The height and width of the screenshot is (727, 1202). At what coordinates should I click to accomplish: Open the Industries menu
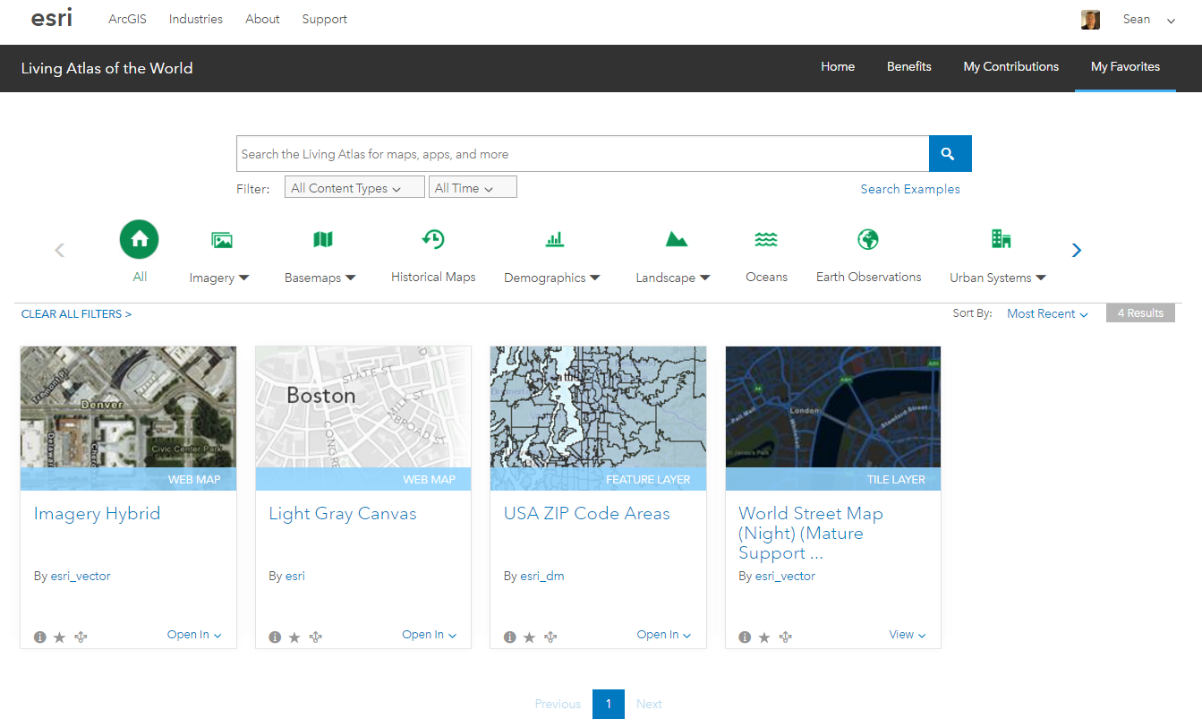pyautogui.click(x=196, y=19)
